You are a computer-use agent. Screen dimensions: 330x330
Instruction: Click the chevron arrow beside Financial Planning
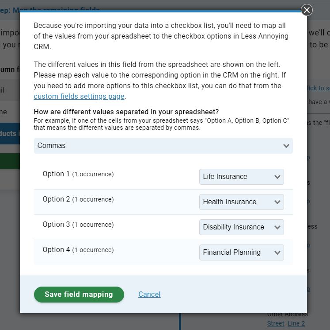click(x=277, y=252)
